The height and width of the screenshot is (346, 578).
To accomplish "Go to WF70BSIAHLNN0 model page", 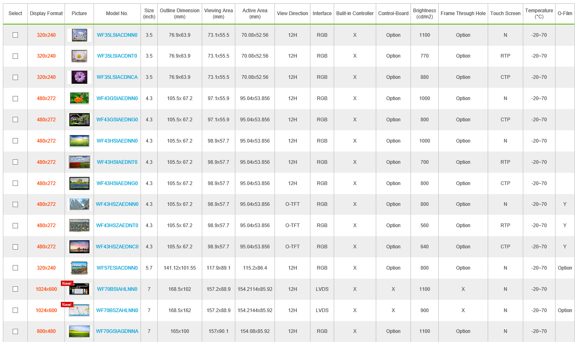I will coord(117,289).
